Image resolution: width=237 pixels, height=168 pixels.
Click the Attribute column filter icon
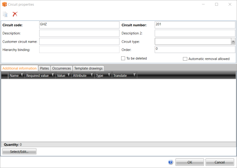pyautogui.click(x=92, y=75)
